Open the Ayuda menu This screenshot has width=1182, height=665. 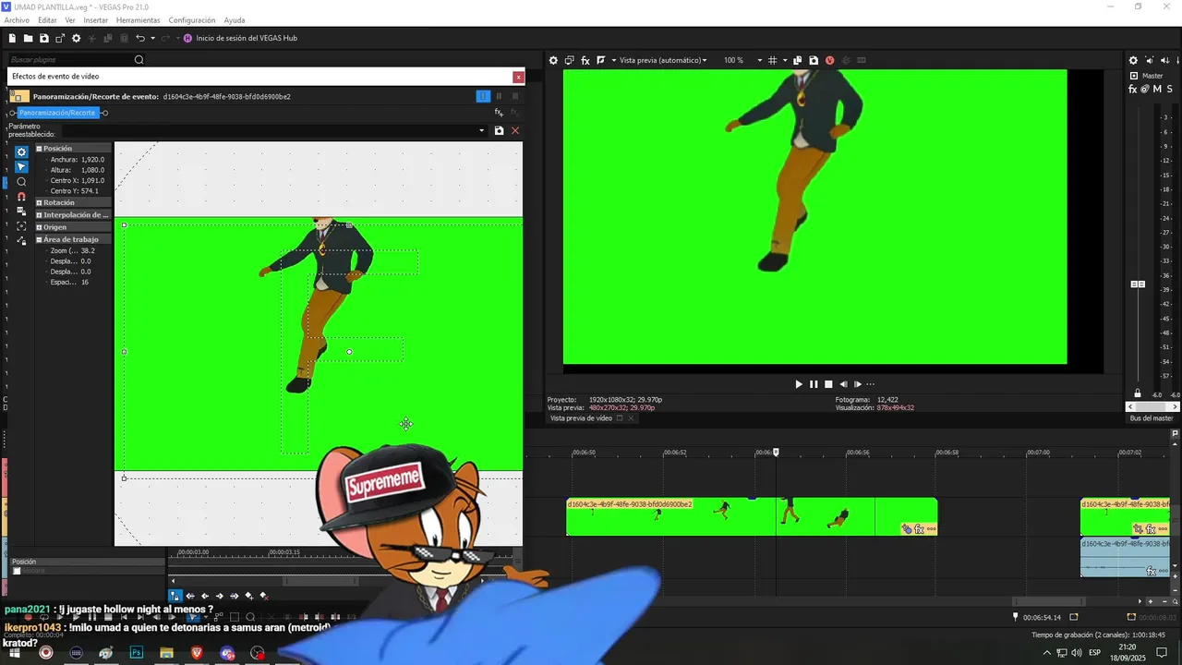click(235, 19)
